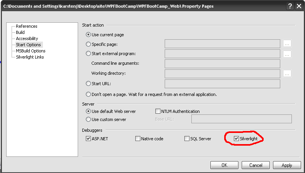This screenshot has height=173, width=305.
Task: Toggle the ASP.NET debugger checkbox
Action: pos(88,139)
